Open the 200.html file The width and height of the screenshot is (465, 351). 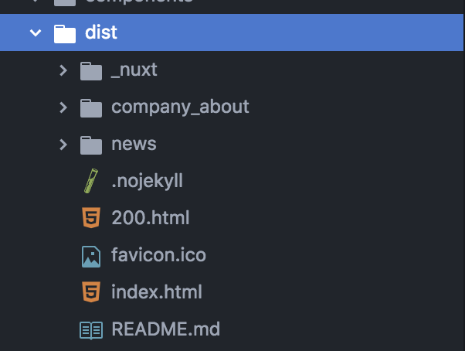[x=151, y=218]
